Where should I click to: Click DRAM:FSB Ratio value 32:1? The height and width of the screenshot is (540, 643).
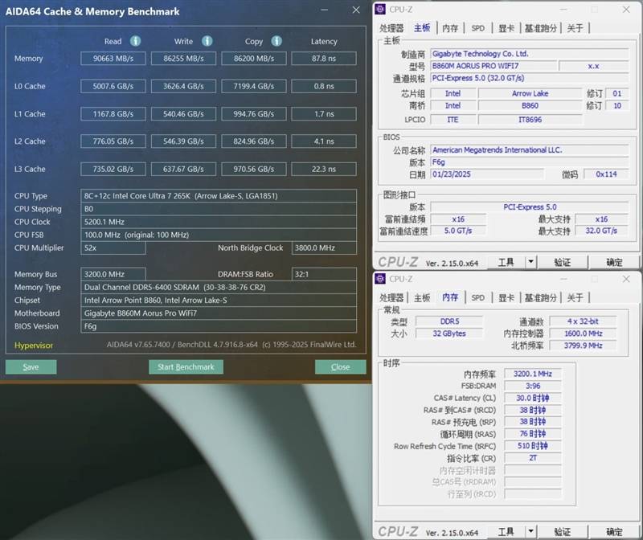pyautogui.click(x=324, y=274)
